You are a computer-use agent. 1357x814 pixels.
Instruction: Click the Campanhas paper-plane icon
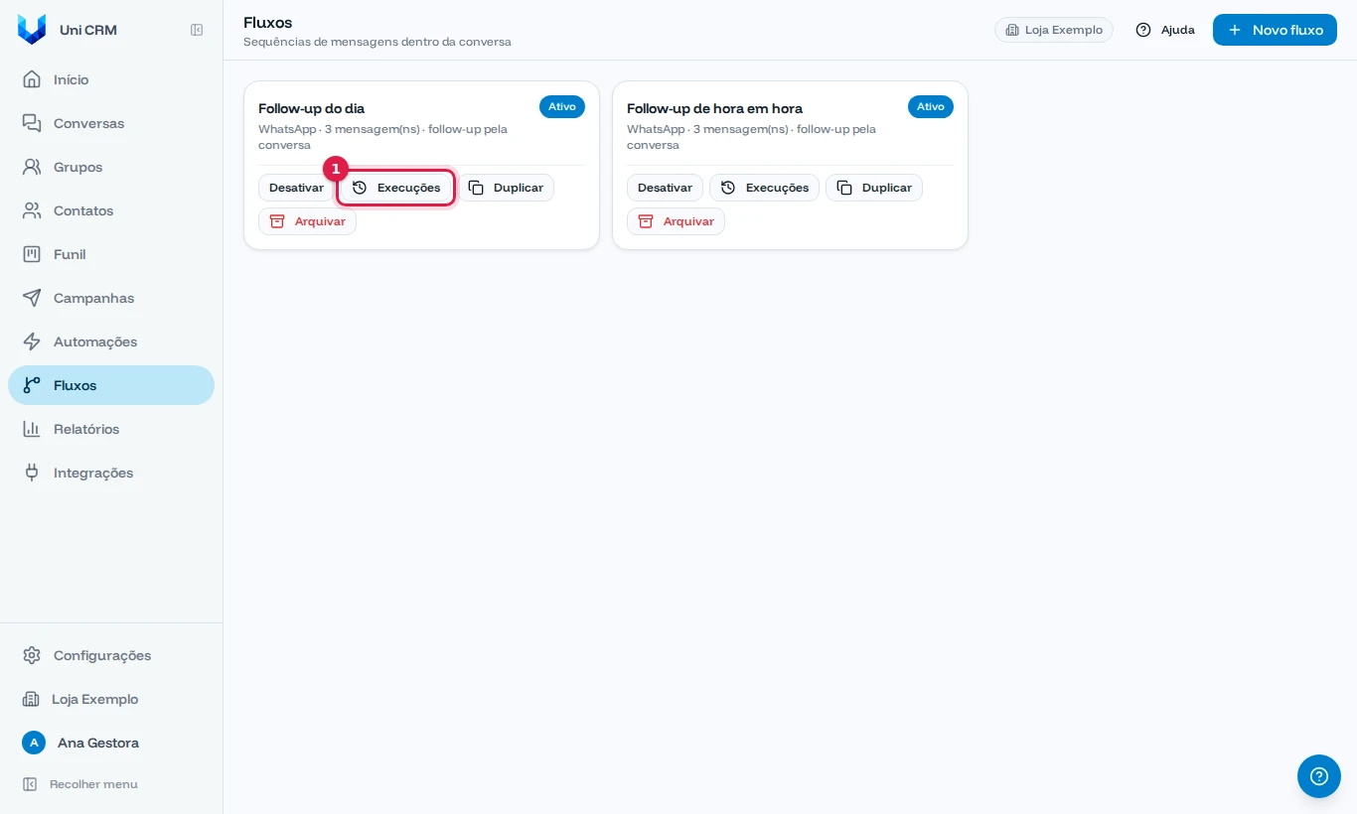tap(32, 298)
